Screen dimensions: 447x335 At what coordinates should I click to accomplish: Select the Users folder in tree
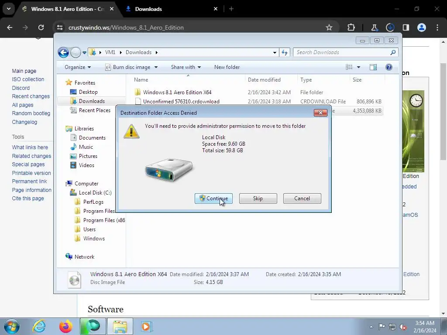click(x=89, y=229)
